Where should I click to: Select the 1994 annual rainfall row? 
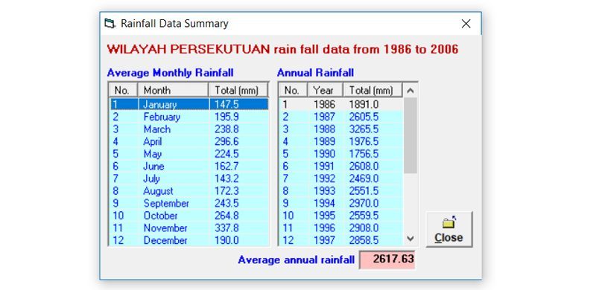tap(341, 204)
